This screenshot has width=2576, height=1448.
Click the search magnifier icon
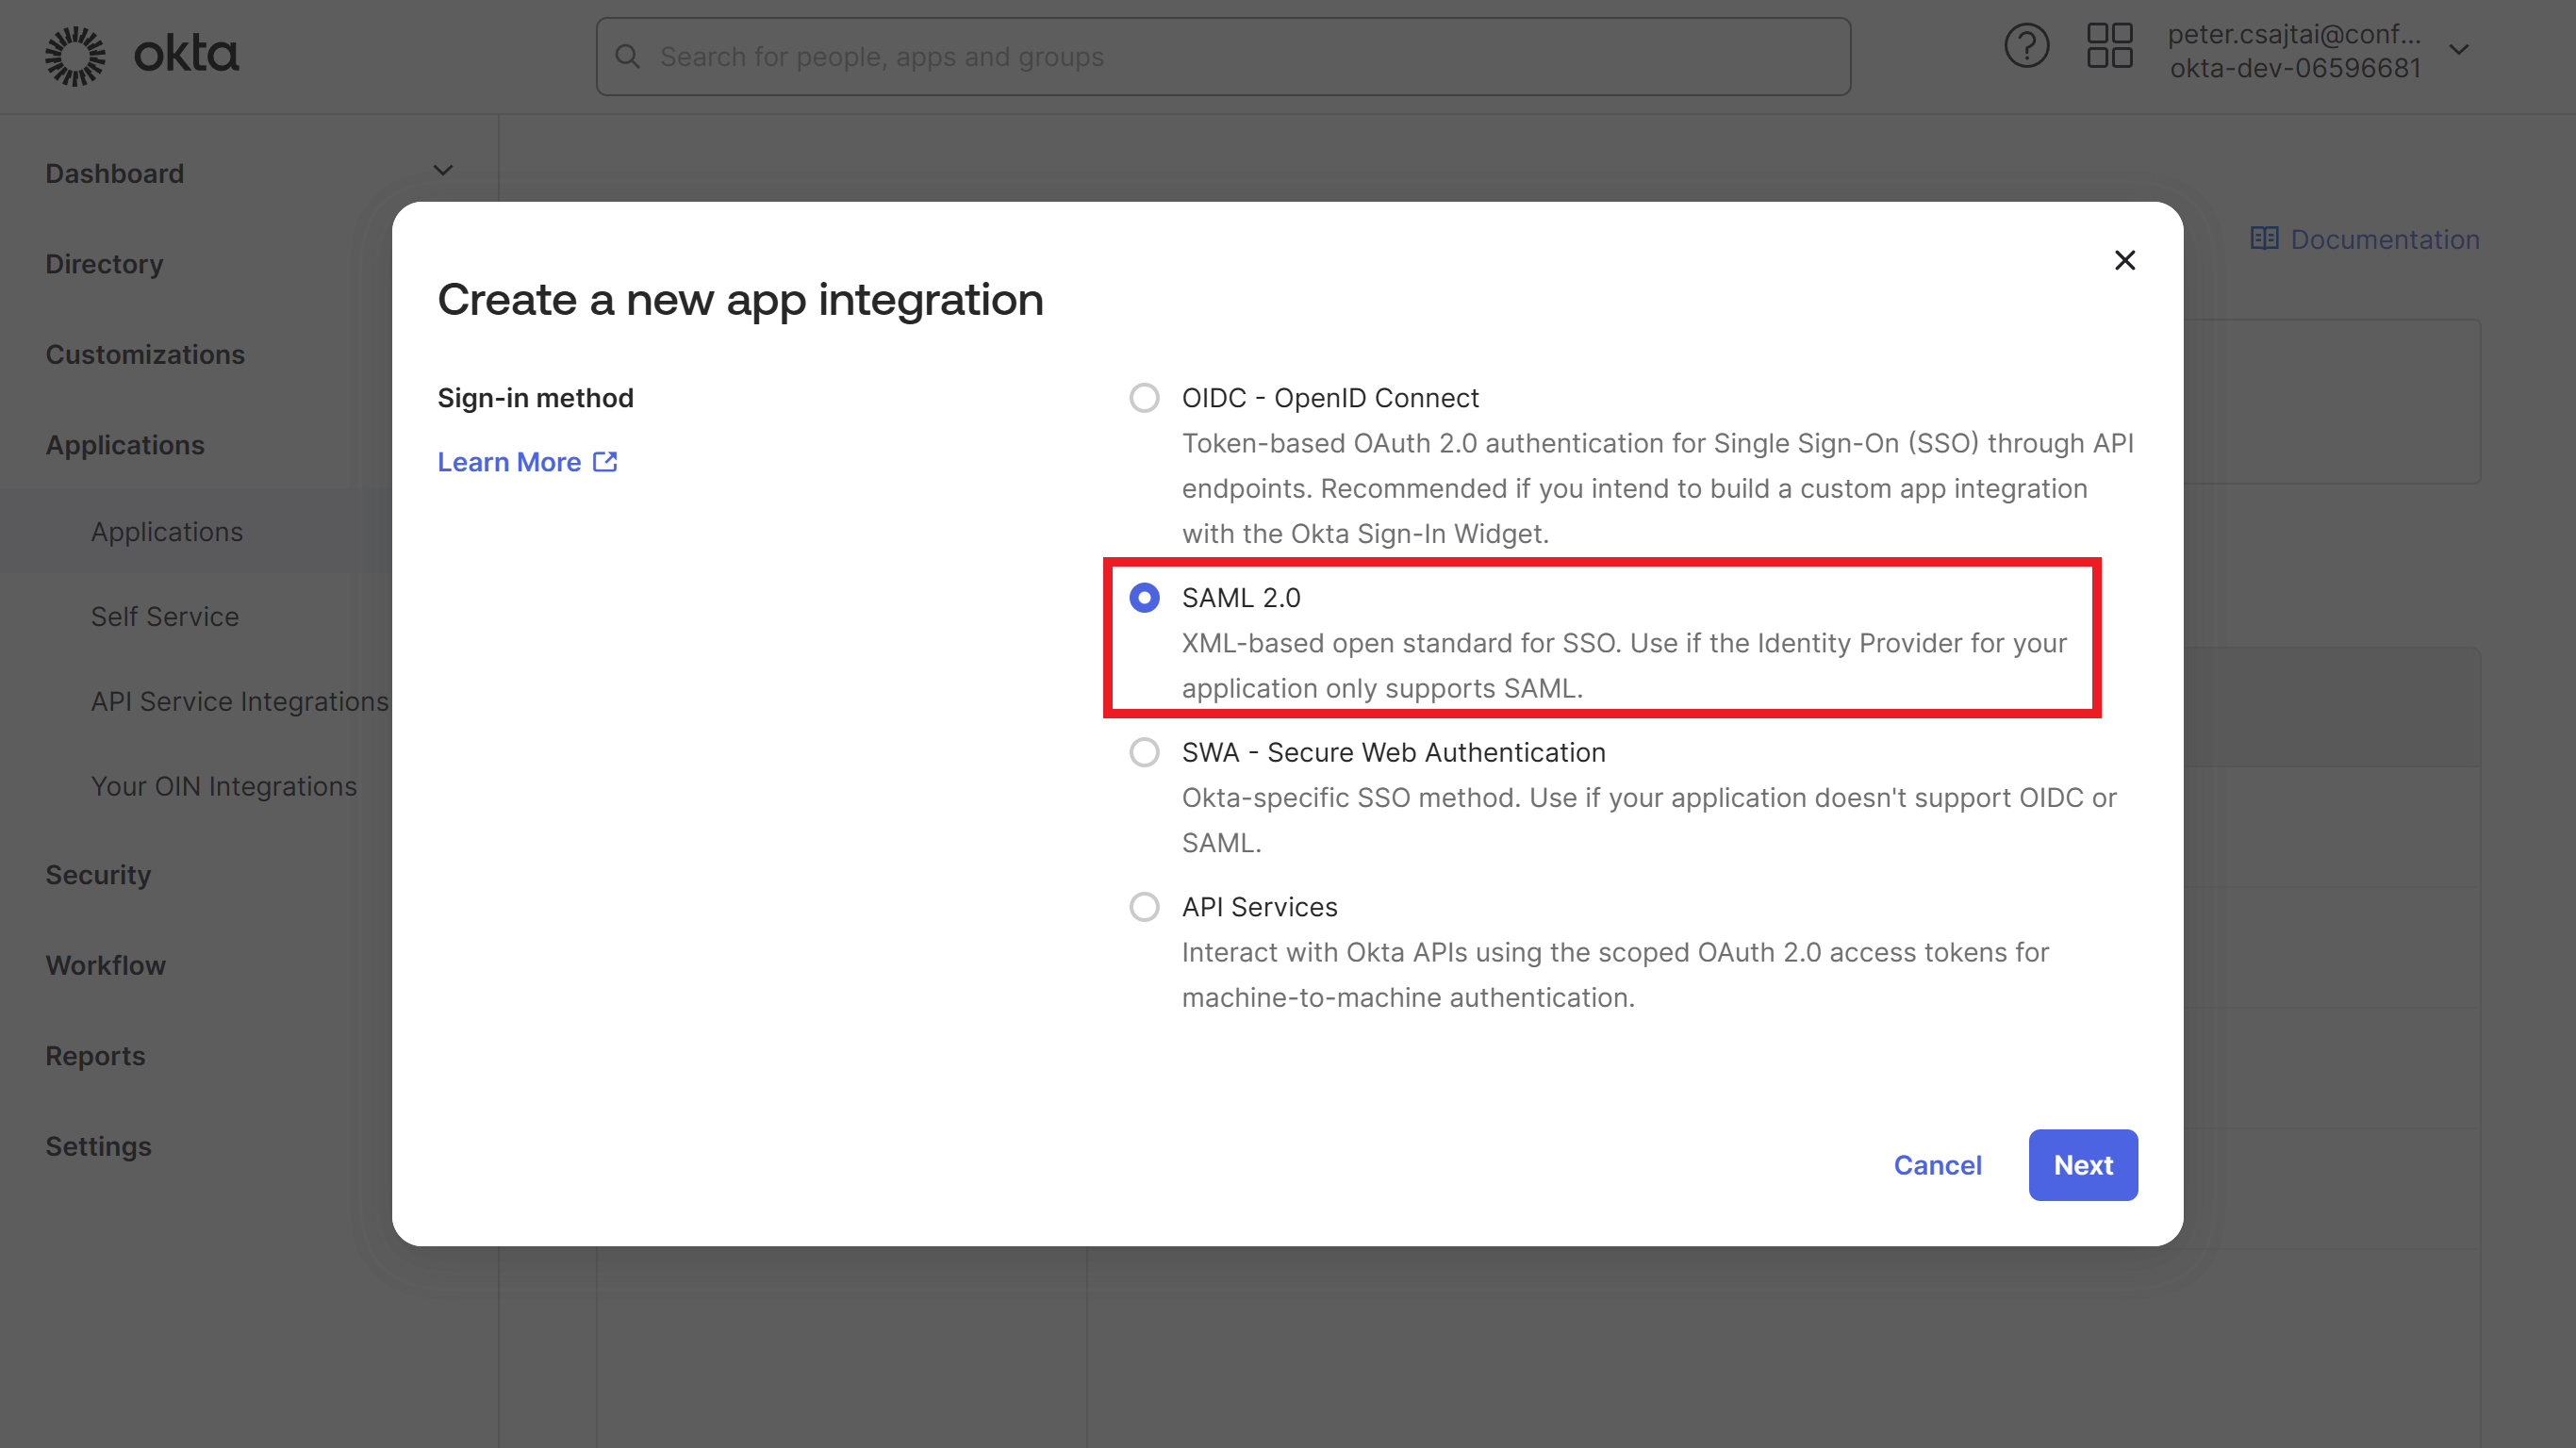[627, 57]
